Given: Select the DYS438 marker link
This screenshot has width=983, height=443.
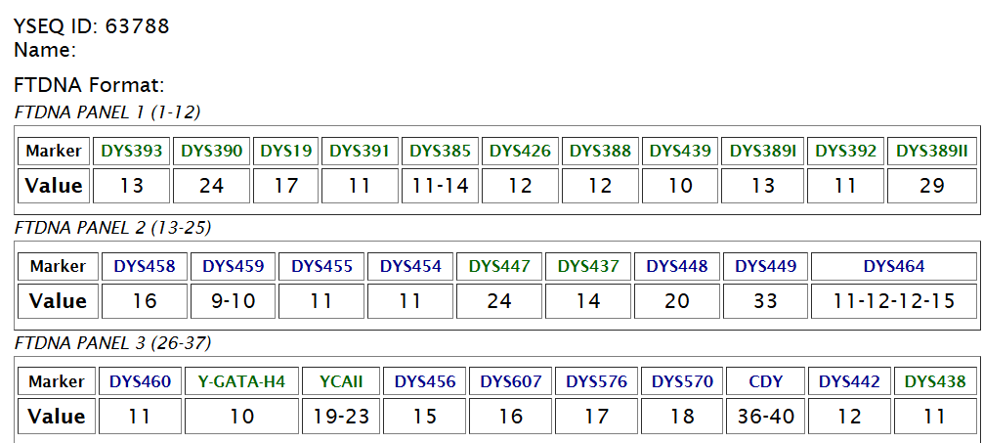Looking at the screenshot, I should (x=934, y=381).
